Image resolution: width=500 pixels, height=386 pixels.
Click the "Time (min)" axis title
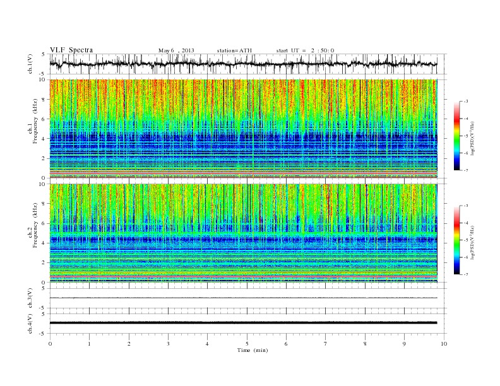[x=253, y=350]
